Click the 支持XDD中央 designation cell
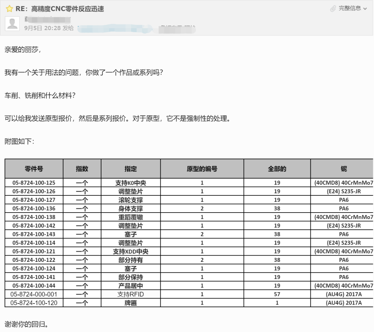This screenshot has height=332, width=374. click(131, 251)
